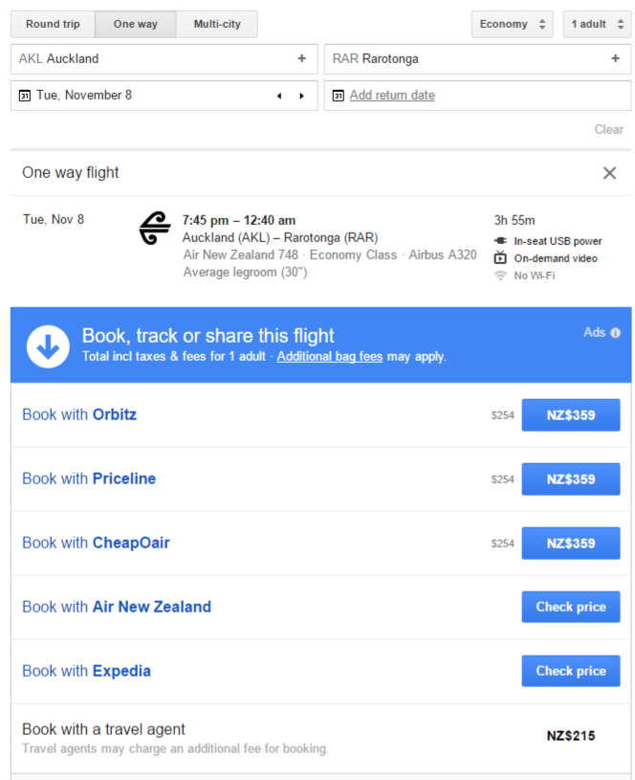Screen dimensions: 635x780
Task: Click the Clear search link
Action: [x=608, y=129]
